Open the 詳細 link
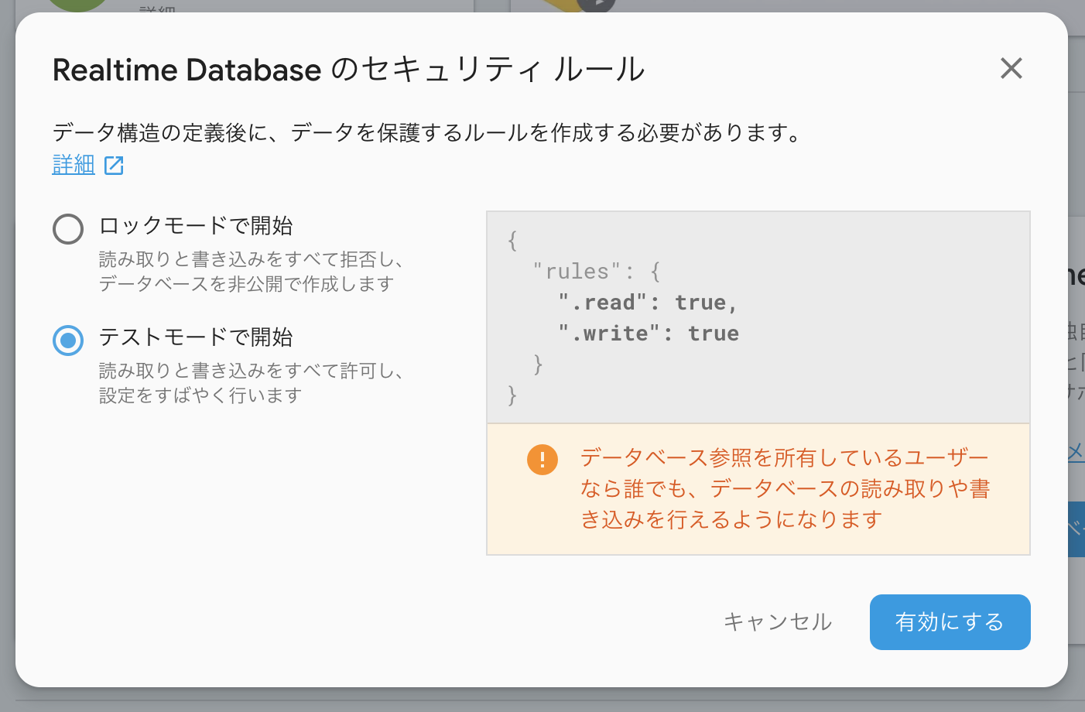The height and width of the screenshot is (712, 1085). tap(74, 164)
